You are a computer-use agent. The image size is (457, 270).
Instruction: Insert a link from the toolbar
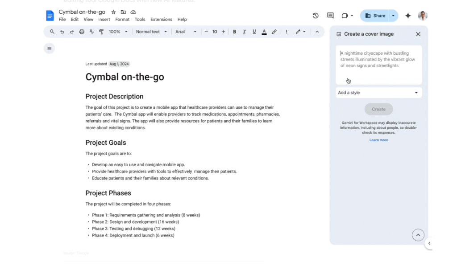tap(274, 32)
